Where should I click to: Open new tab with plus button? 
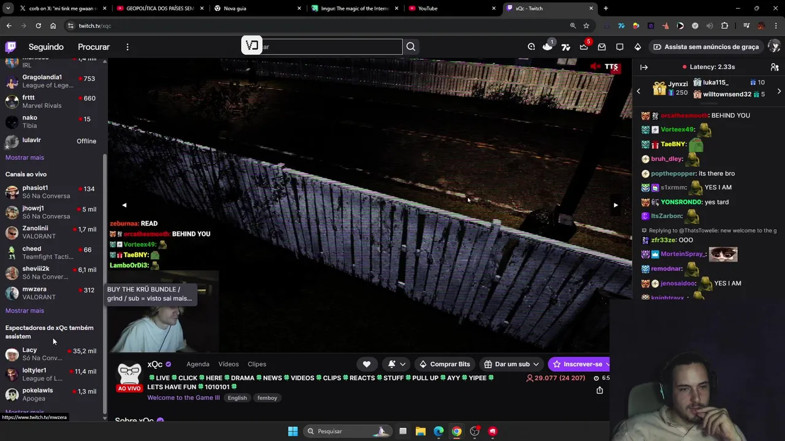click(x=606, y=9)
